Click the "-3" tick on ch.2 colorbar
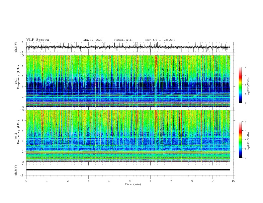This screenshot has width=263, height=203. [245, 122]
